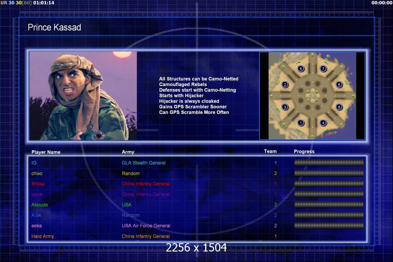Click GLA Stealth General army entry
The height and width of the screenshot is (262, 393).
144,163
